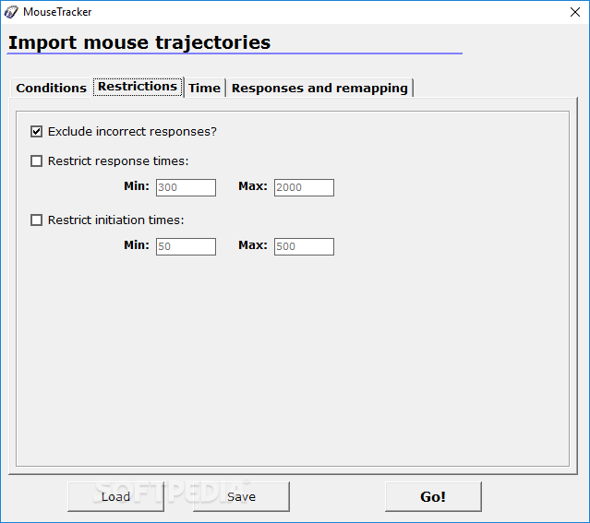This screenshot has width=590, height=523.
Task: Enable Restrict initiation times checkbox
Action: [x=37, y=220]
